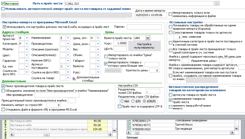245x139 pixels.
Task: Click left list horizontal scroll right arrow
Action: pos(110,135)
